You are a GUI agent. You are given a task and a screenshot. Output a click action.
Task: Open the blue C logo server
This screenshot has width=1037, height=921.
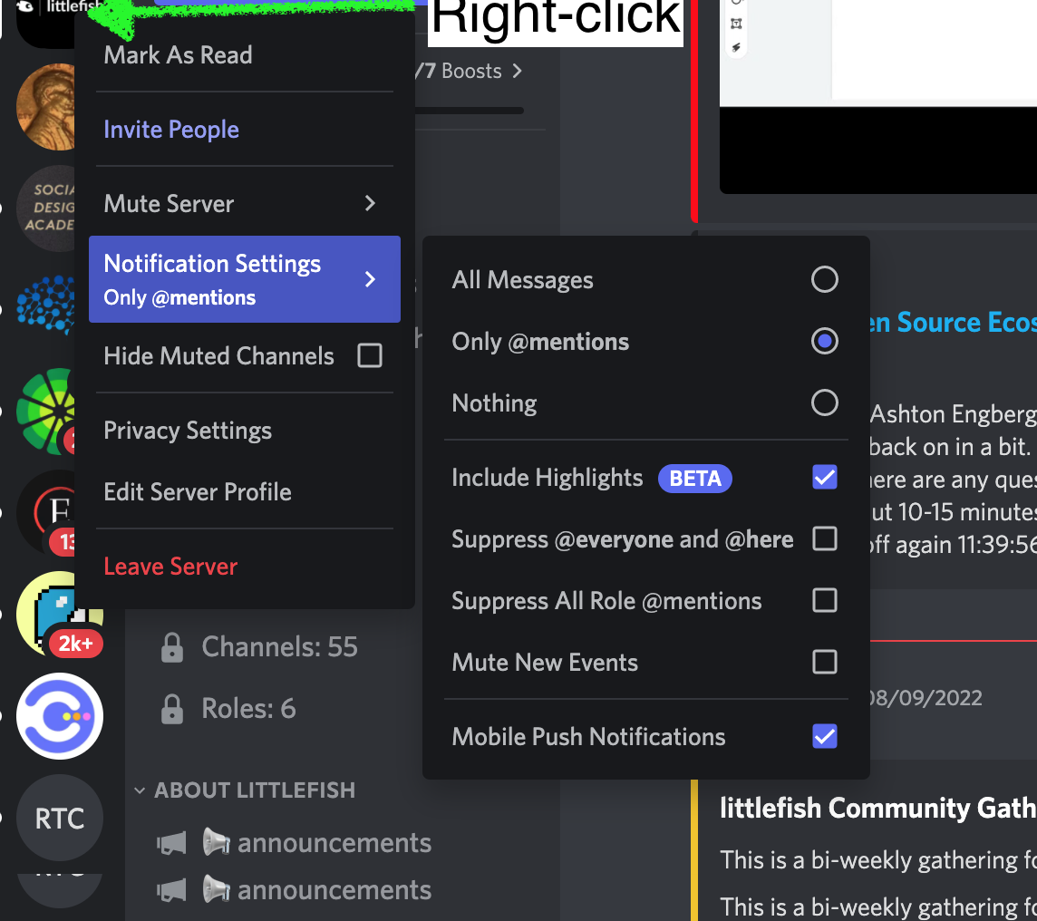point(60,716)
